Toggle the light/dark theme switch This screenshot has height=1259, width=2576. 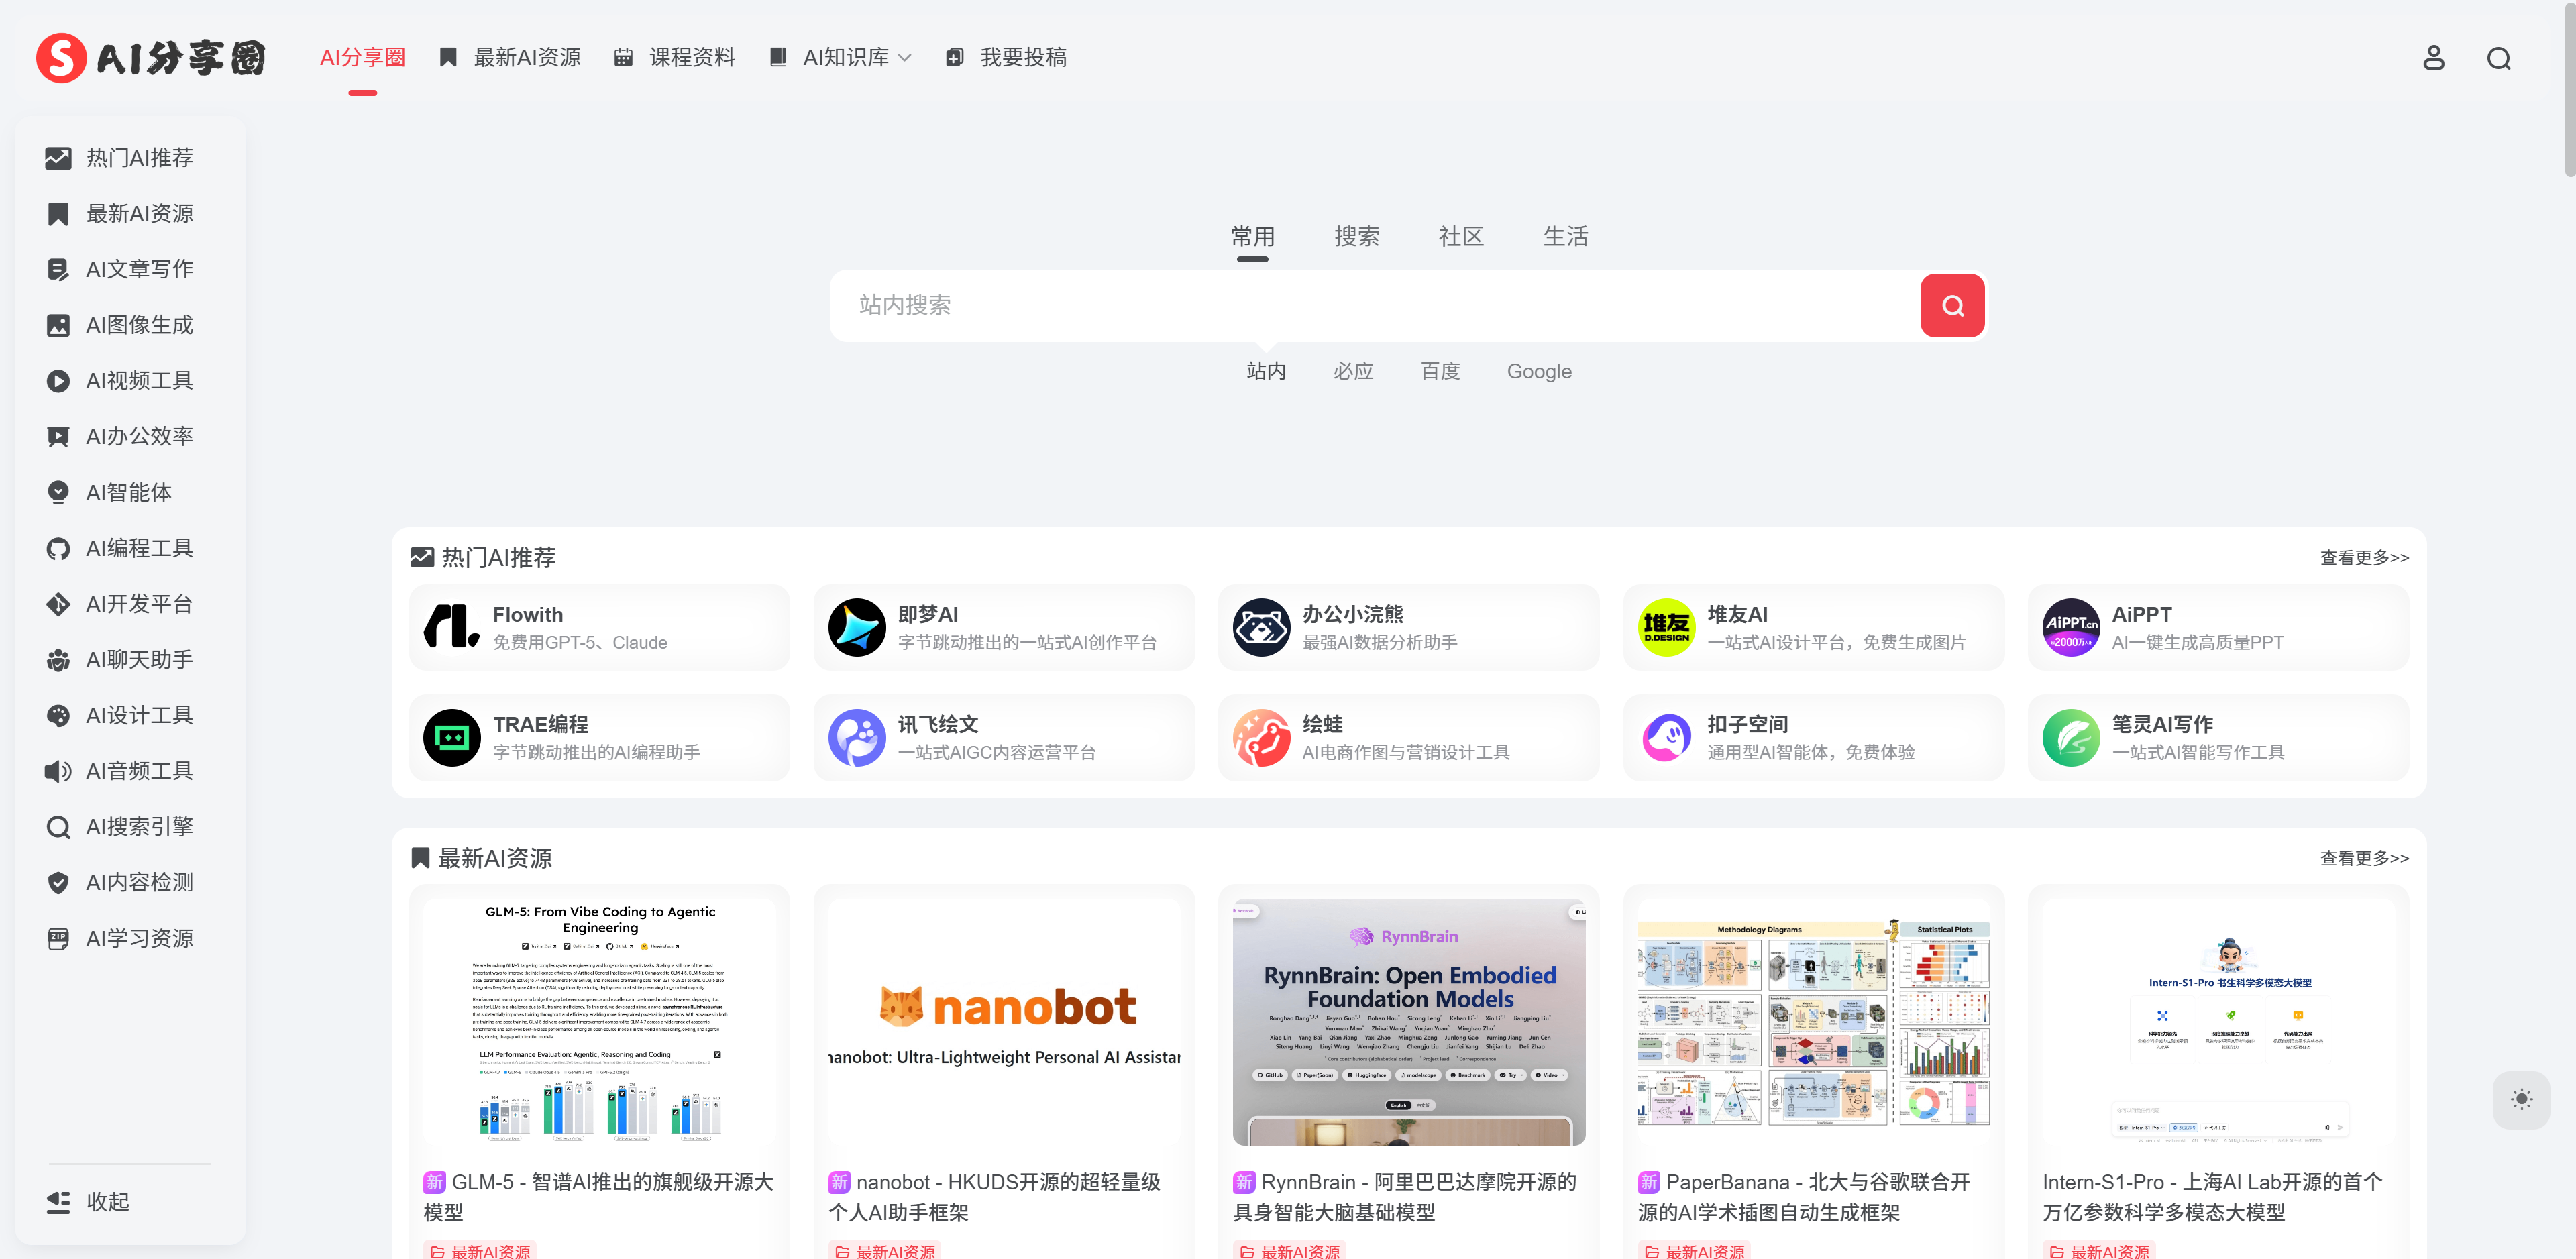(x=2521, y=1099)
